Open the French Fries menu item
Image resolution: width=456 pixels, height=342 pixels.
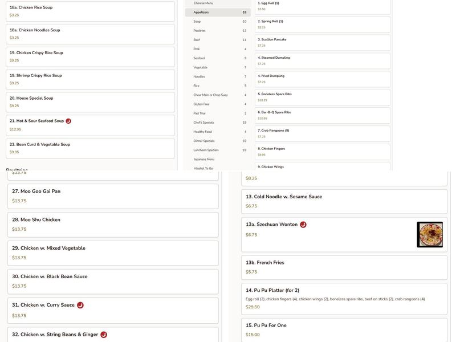tap(344, 268)
